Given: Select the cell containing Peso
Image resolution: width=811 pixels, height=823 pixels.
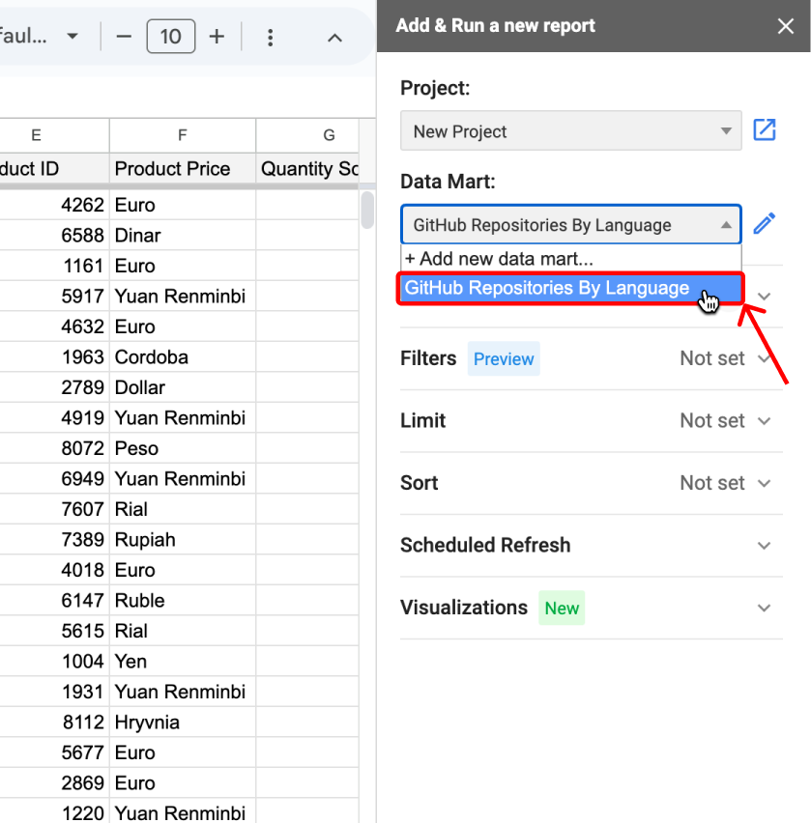Looking at the screenshot, I should [x=183, y=449].
